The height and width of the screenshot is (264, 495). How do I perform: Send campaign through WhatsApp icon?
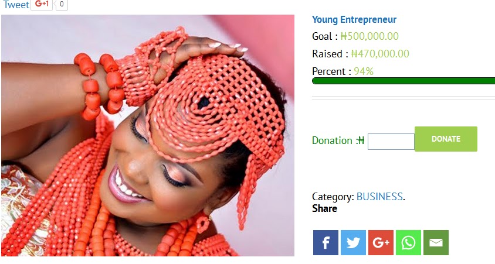point(408,242)
